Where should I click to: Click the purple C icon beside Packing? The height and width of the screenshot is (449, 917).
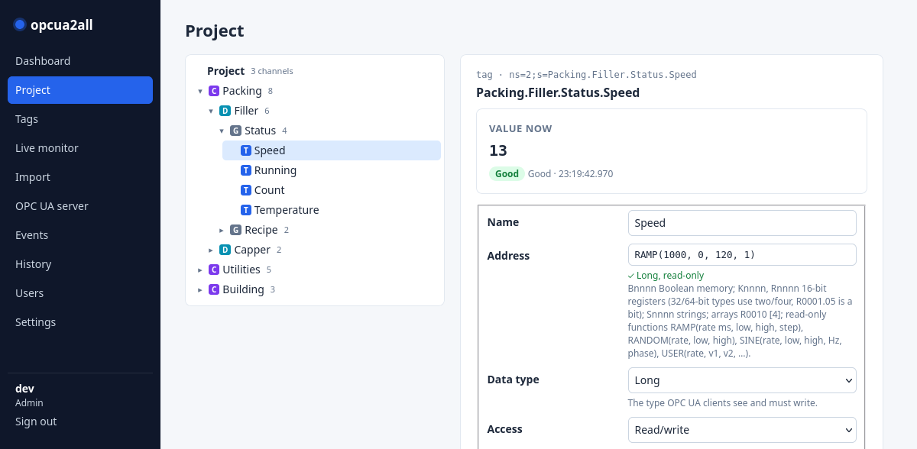[x=214, y=91]
